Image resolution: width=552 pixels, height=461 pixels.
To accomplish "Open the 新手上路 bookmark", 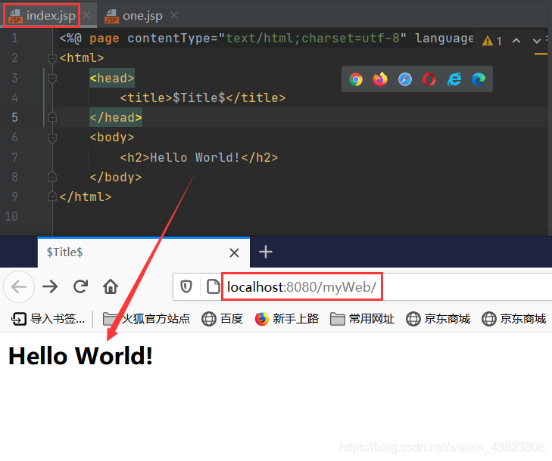I will click(287, 319).
